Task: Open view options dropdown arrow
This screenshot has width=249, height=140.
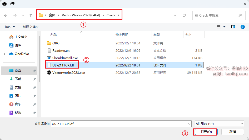Action: point(224,27)
